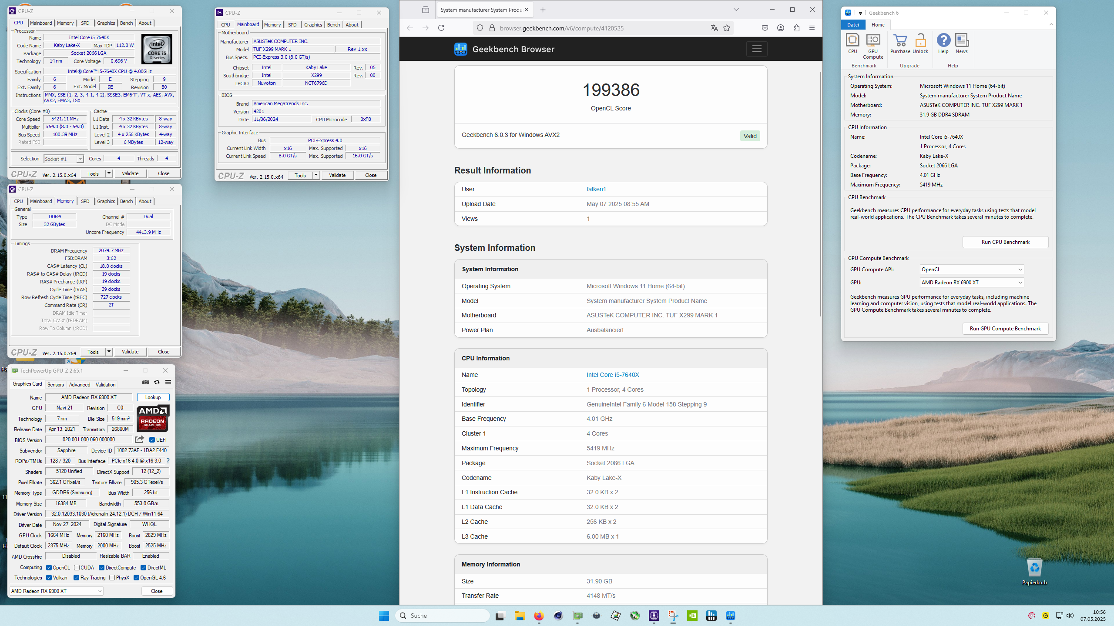
Task: Toggle the PhysX checkbox in GPU-Z
Action: click(x=112, y=578)
